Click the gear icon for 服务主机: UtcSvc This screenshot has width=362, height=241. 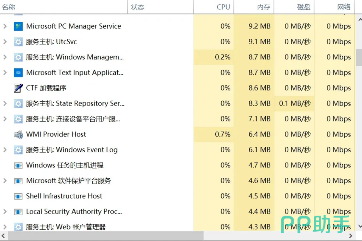[x=18, y=42]
